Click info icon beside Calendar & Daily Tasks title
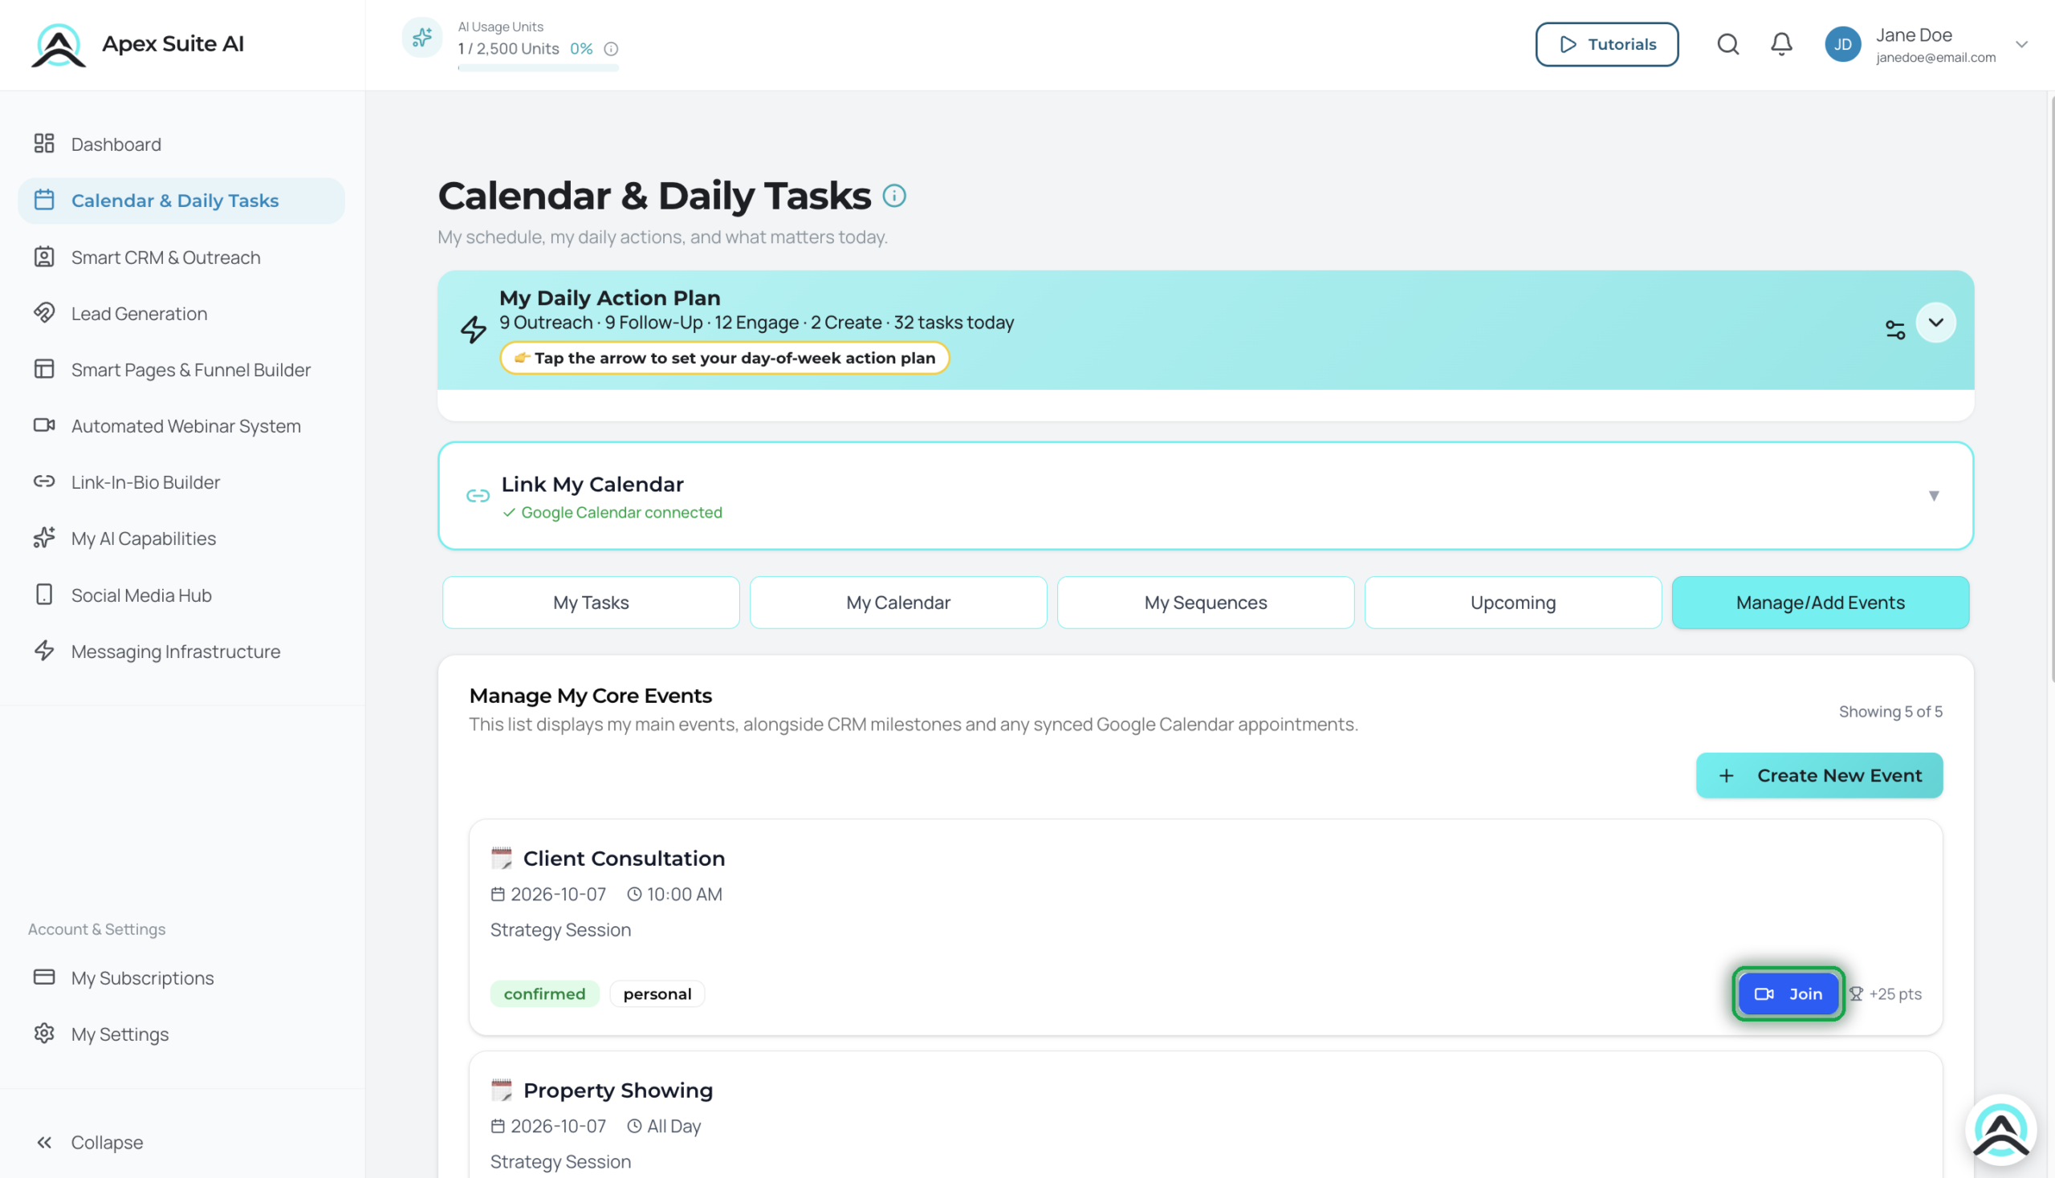 click(x=893, y=196)
